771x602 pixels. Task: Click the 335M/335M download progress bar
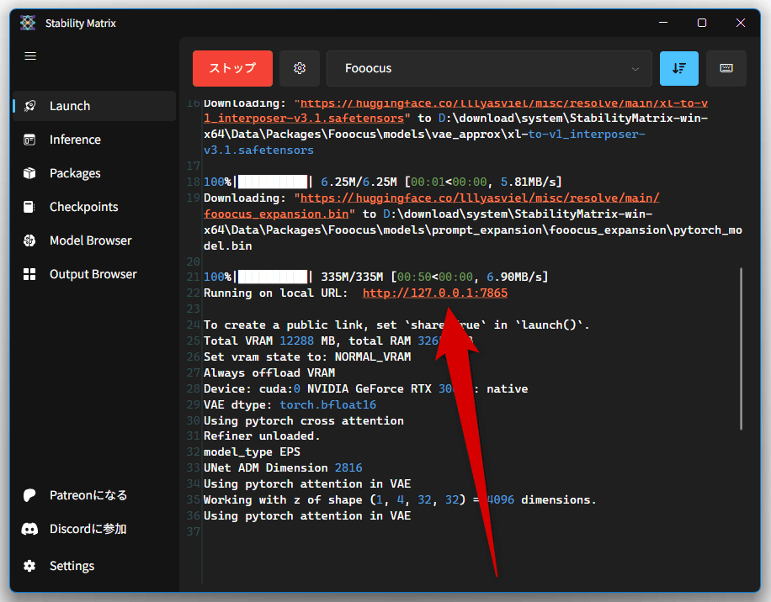(x=274, y=277)
